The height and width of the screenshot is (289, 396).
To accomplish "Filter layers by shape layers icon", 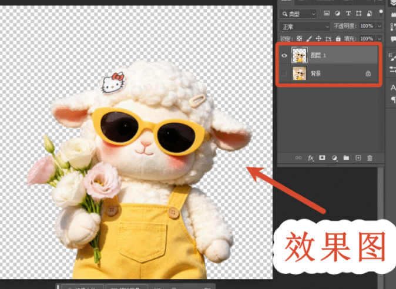I will [x=358, y=14].
